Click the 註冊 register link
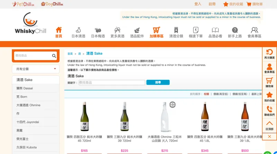 pyautogui.click(x=212, y=4)
